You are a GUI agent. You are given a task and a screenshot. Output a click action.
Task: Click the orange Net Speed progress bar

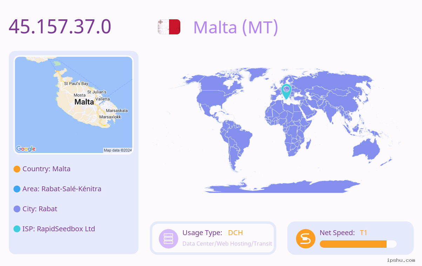click(x=358, y=244)
